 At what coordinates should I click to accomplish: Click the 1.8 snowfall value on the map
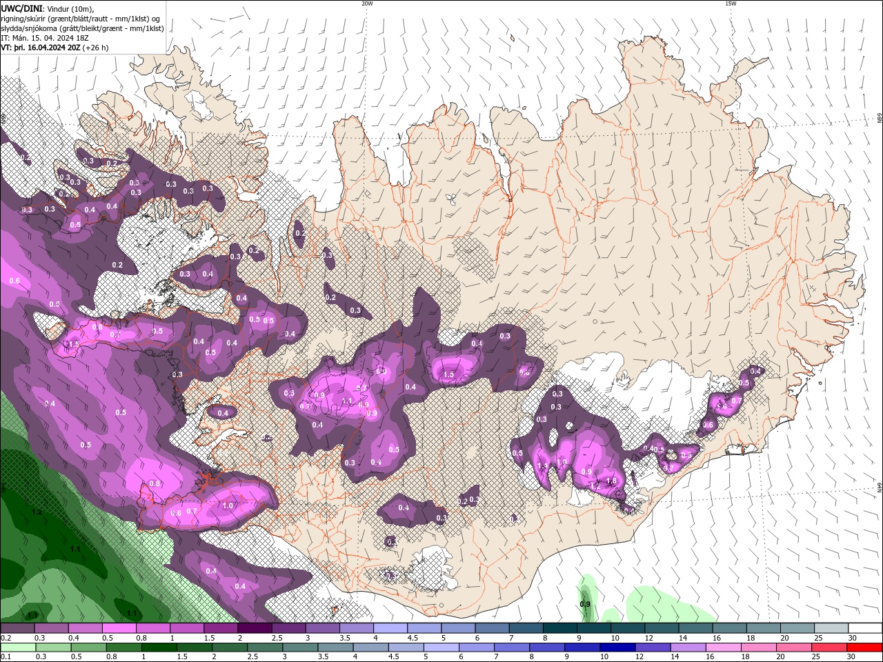point(611,481)
